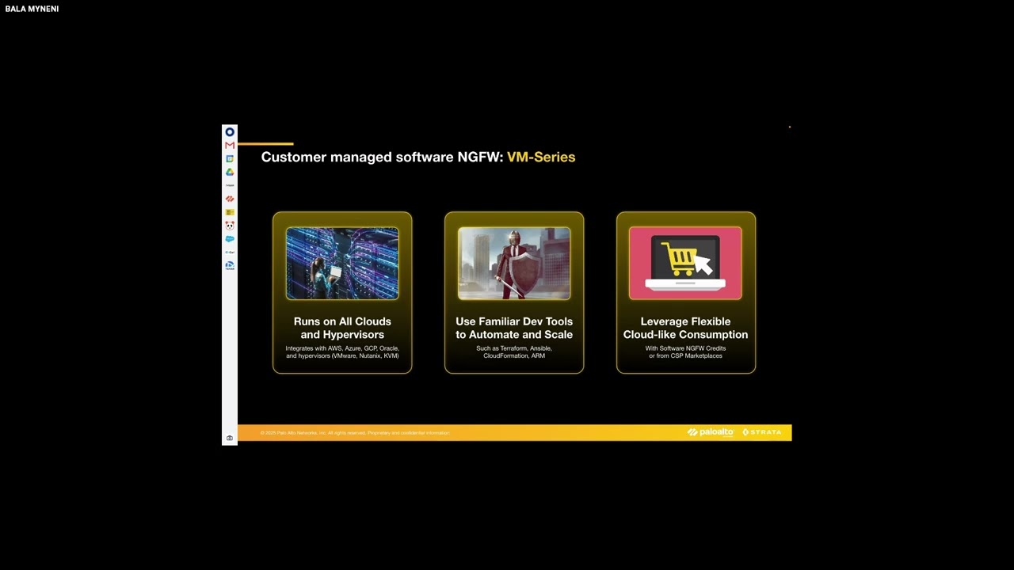The height and width of the screenshot is (570, 1014).
Task: Open Google Calendar sidebar icon
Action: click(x=230, y=159)
